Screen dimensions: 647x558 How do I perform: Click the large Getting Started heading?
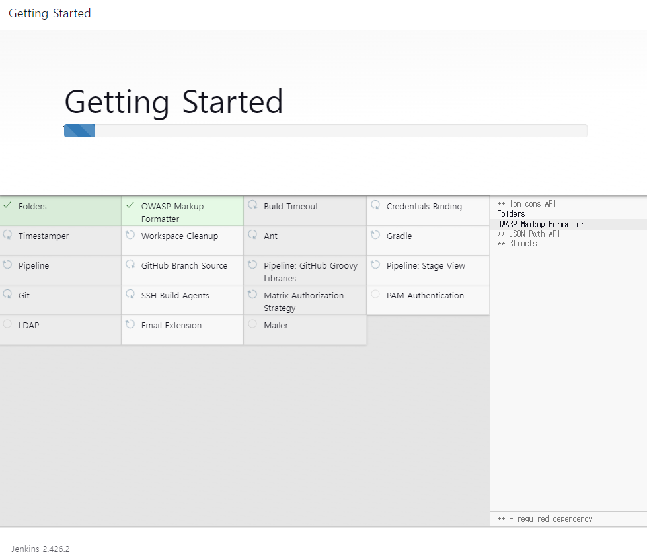pos(174,102)
